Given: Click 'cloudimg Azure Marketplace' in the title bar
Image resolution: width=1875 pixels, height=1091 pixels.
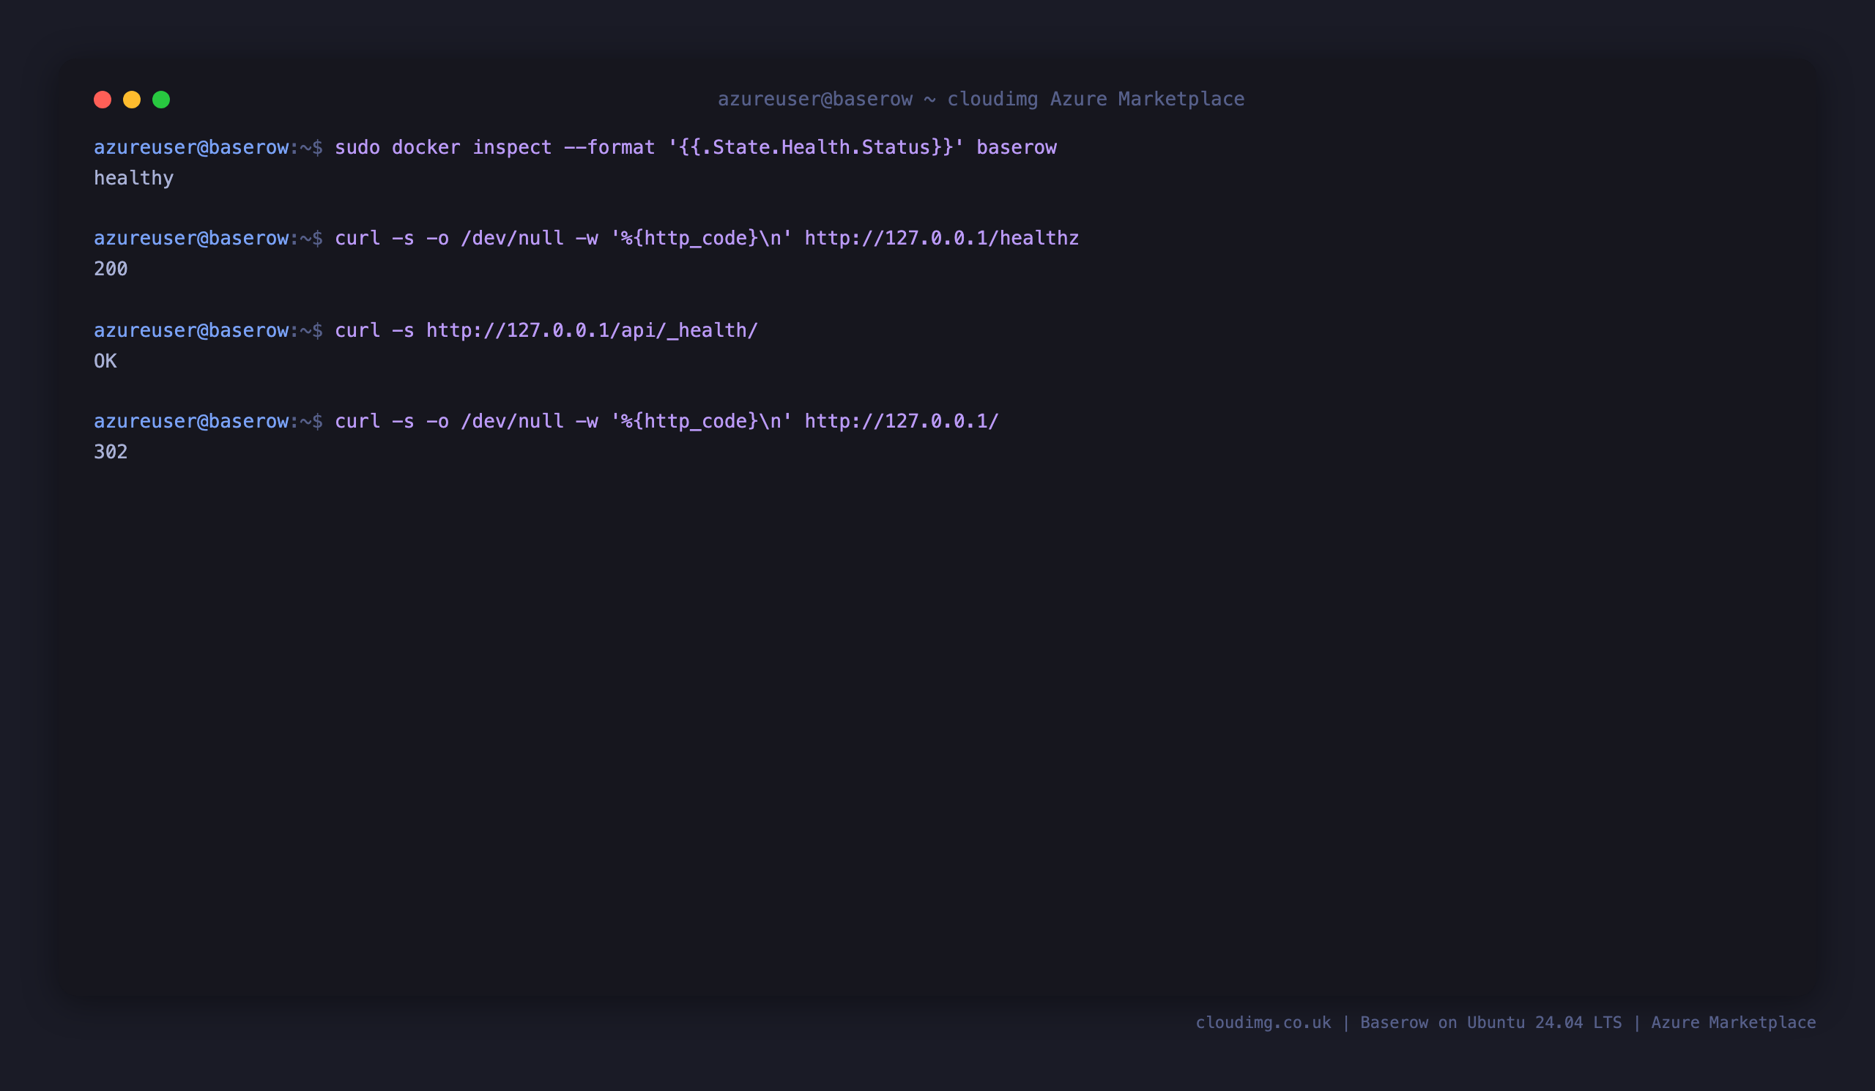Looking at the screenshot, I should click(1096, 99).
